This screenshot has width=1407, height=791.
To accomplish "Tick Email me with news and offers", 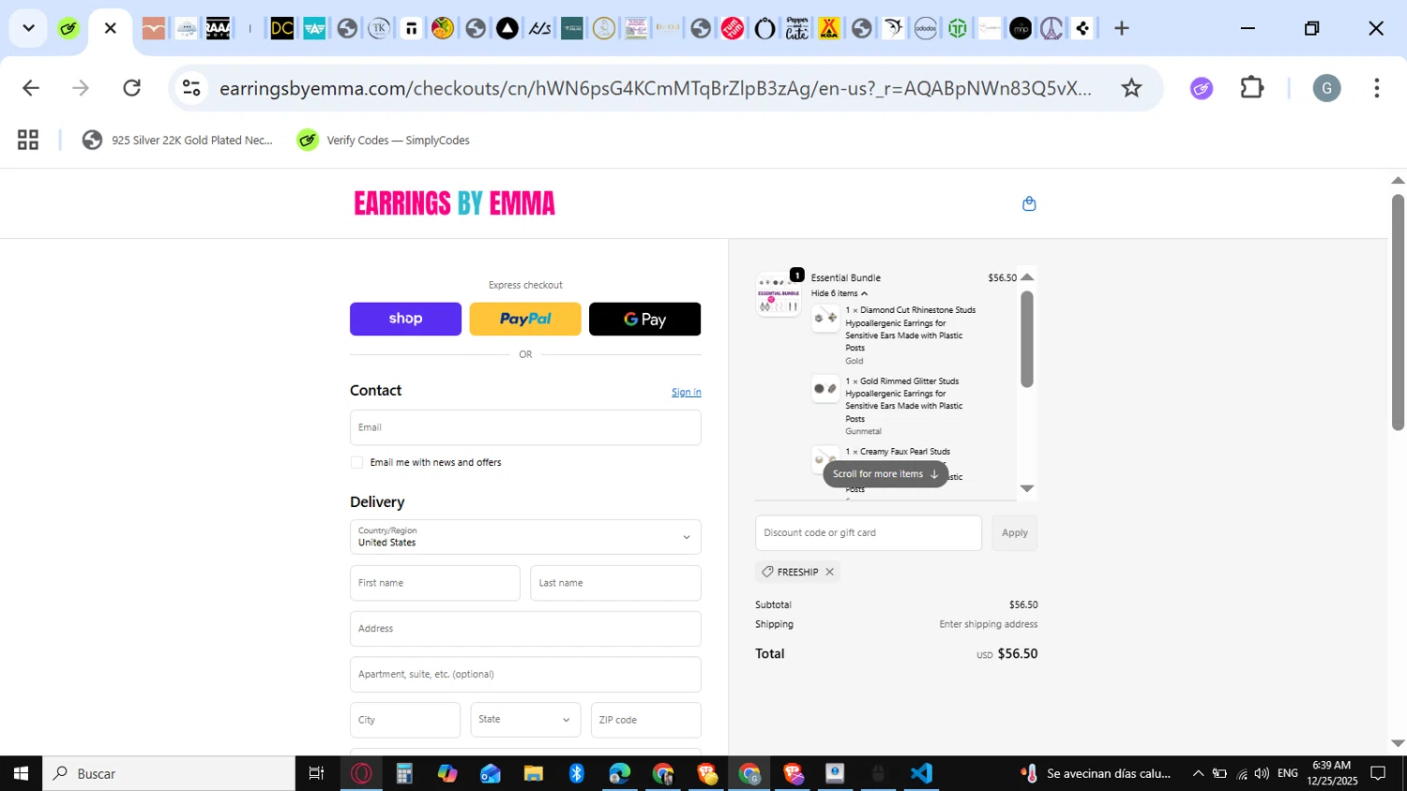I will coord(356,462).
